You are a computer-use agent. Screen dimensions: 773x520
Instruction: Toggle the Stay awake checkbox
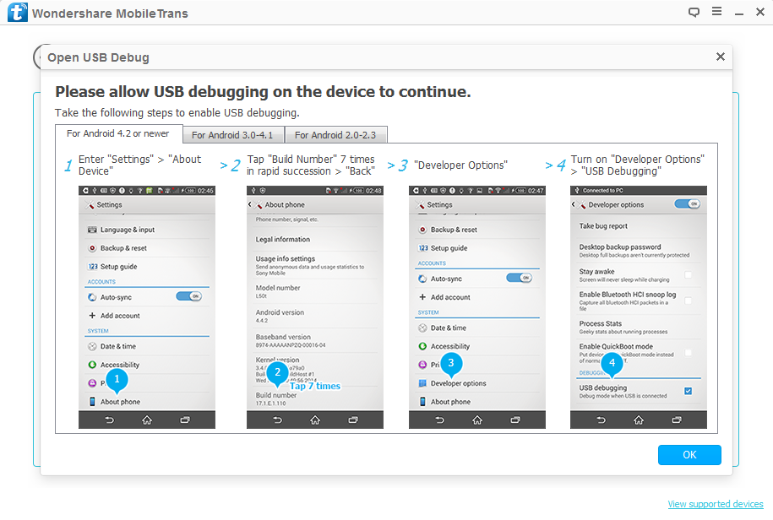coord(689,275)
